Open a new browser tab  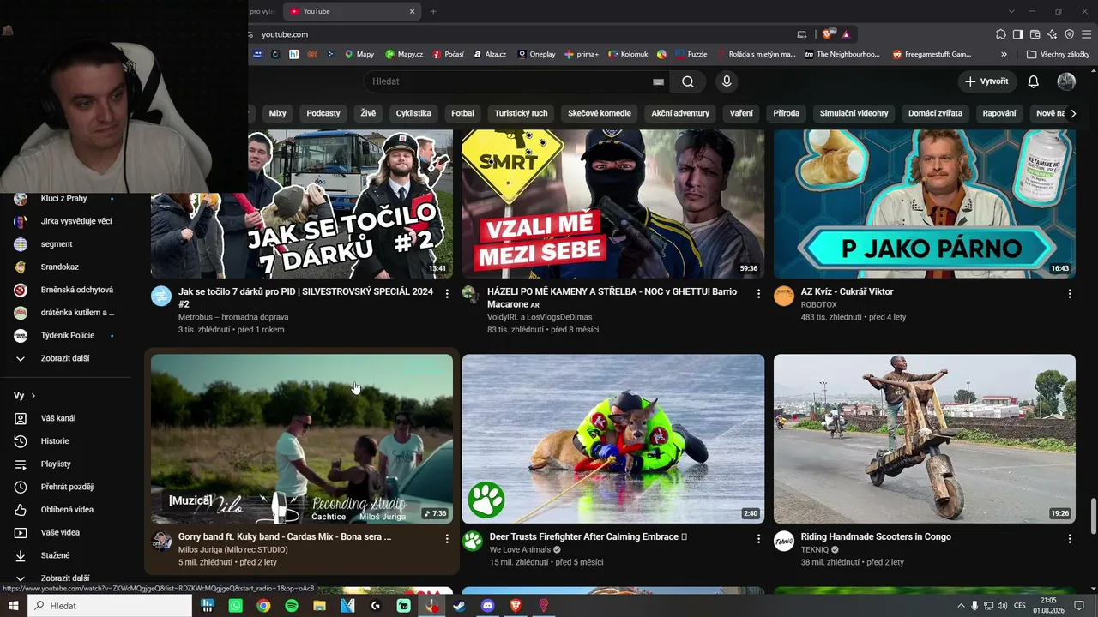tap(433, 11)
